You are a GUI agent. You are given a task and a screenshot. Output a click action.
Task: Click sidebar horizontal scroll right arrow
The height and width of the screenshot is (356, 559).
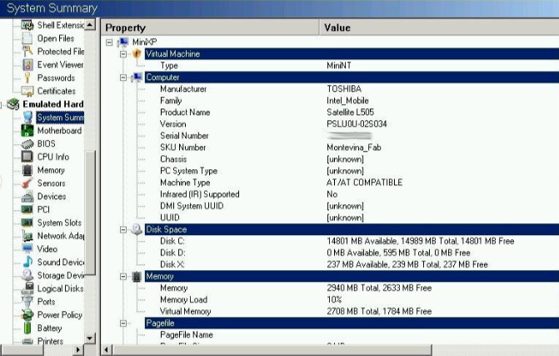(77, 350)
